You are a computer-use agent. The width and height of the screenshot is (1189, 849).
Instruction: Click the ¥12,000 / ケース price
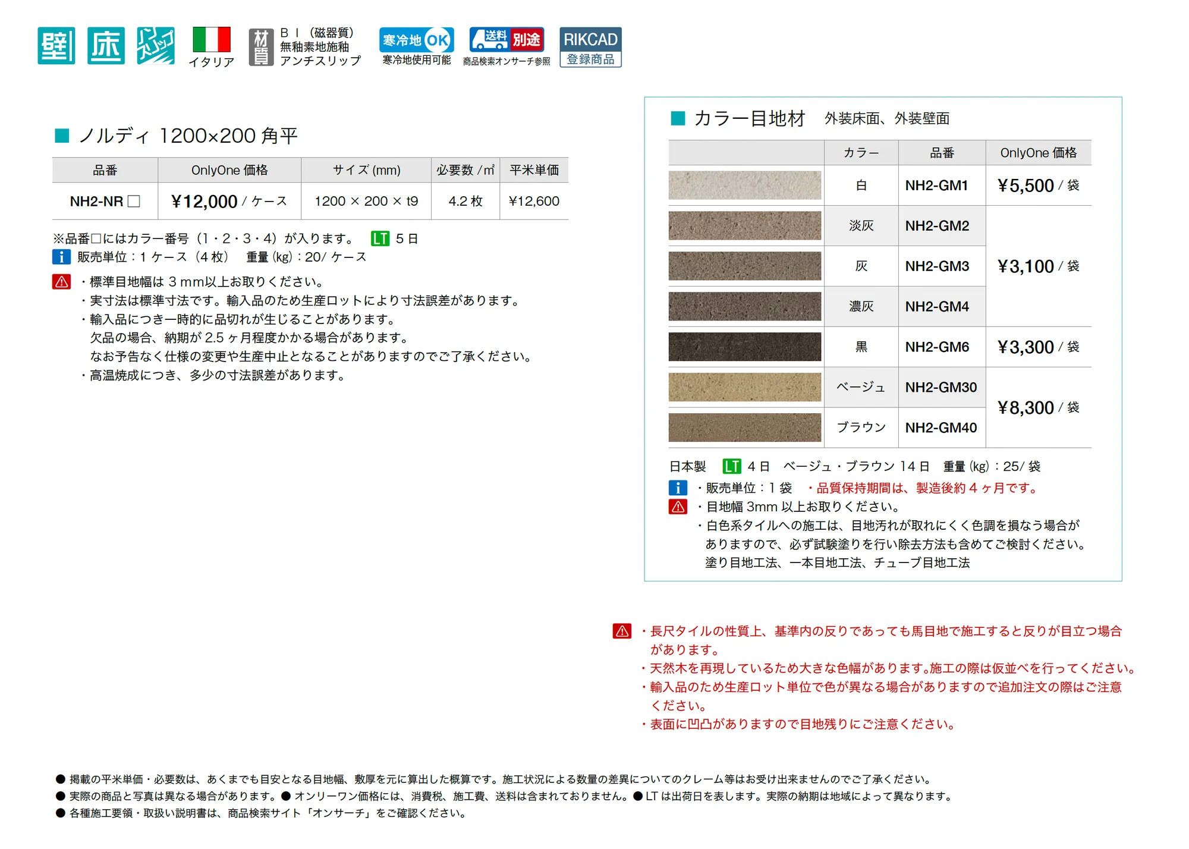[x=229, y=202]
